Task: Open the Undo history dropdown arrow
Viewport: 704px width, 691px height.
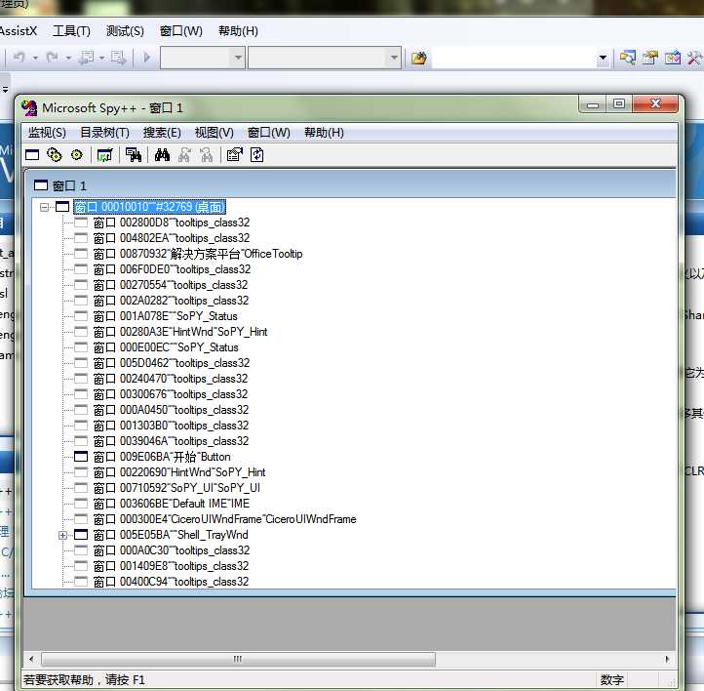Action: 35,58
